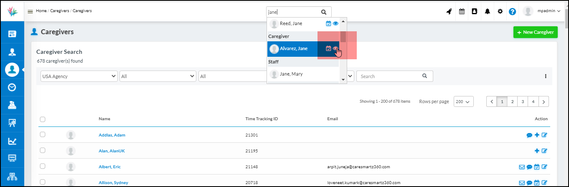Screen dimensions: 569x187
Task: Open Albert, Eric caregiver link
Action: click(109, 167)
